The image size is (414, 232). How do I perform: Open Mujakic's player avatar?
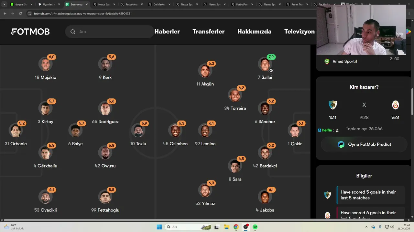tap(45, 64)
